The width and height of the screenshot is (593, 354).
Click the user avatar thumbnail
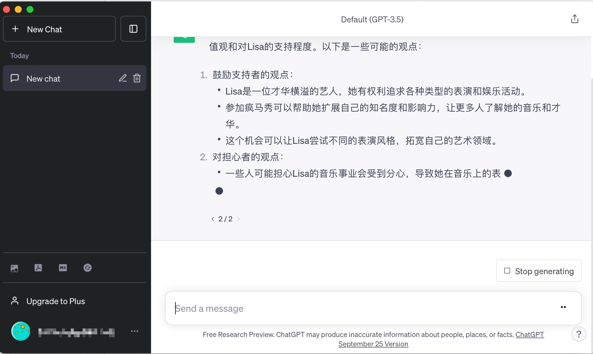pyautogui.click(x=21, y=331)
